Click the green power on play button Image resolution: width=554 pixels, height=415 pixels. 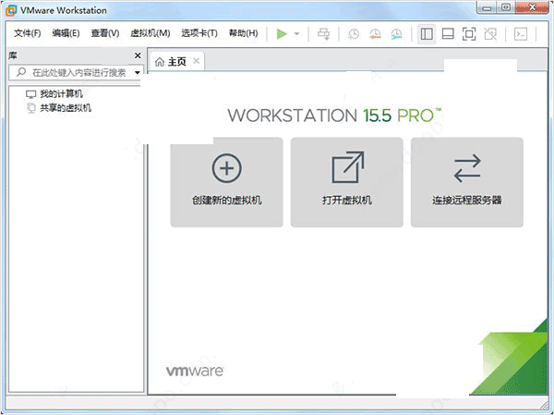pos(282,33)
